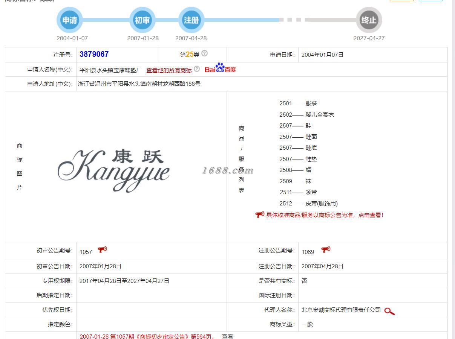Click the Kangyue trademark image
This screenshot has width=455, height=339.
pyautogui.click(x=113, y=170)
